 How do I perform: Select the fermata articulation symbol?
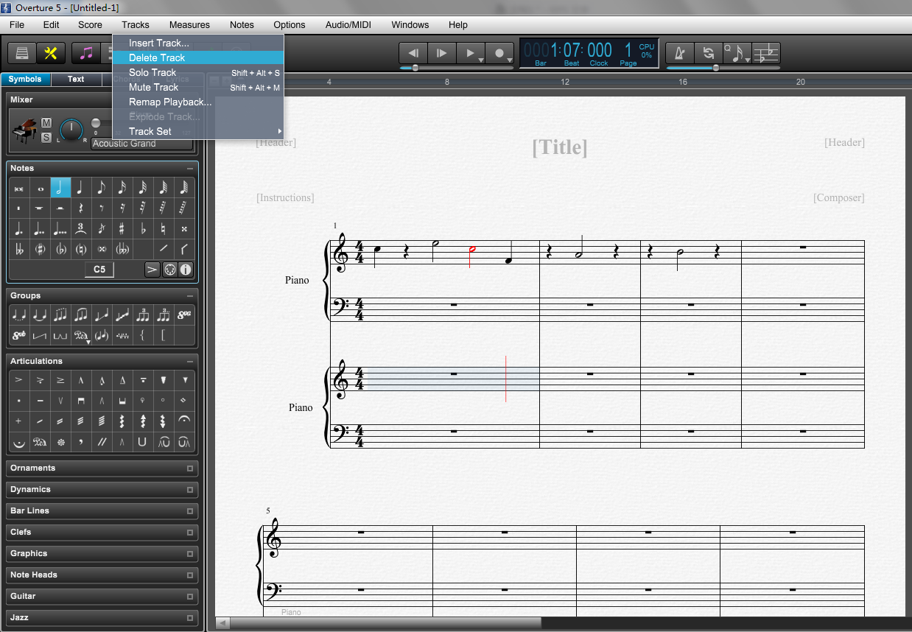pos(184,421)
